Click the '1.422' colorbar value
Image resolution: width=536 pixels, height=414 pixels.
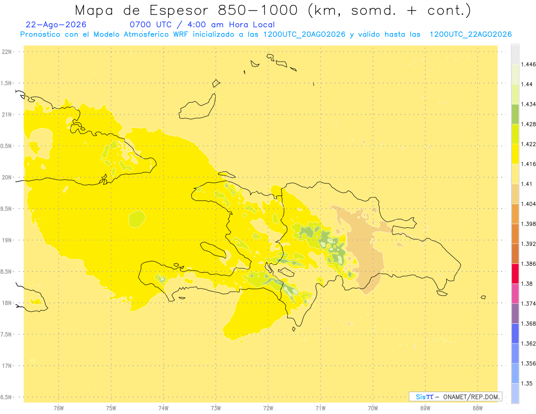(528, 144)
